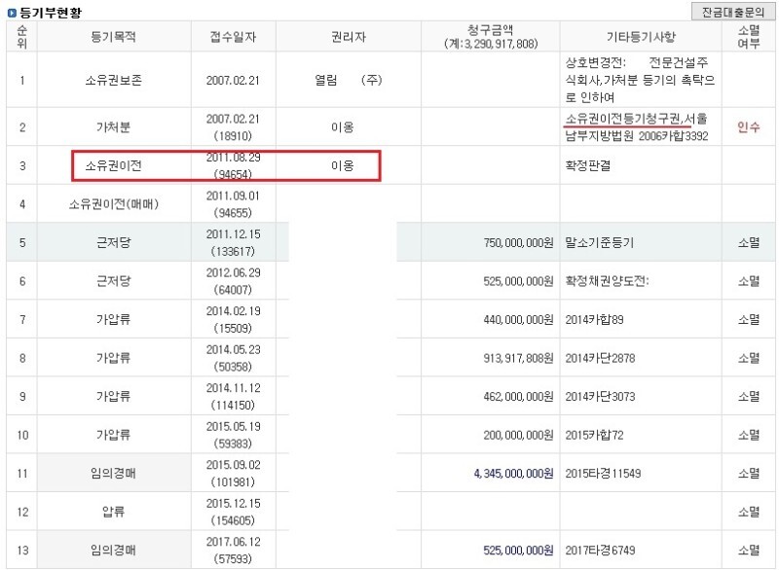This screenshot has height=570, width=779.
Task: Click the case number 2014카단2878
Action: [x=600, y=358]
